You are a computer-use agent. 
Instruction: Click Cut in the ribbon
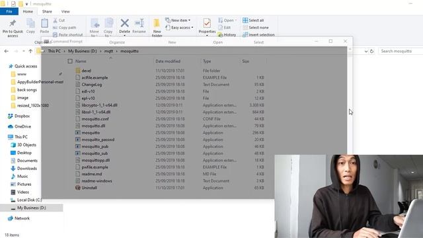[x=59, y=20]
